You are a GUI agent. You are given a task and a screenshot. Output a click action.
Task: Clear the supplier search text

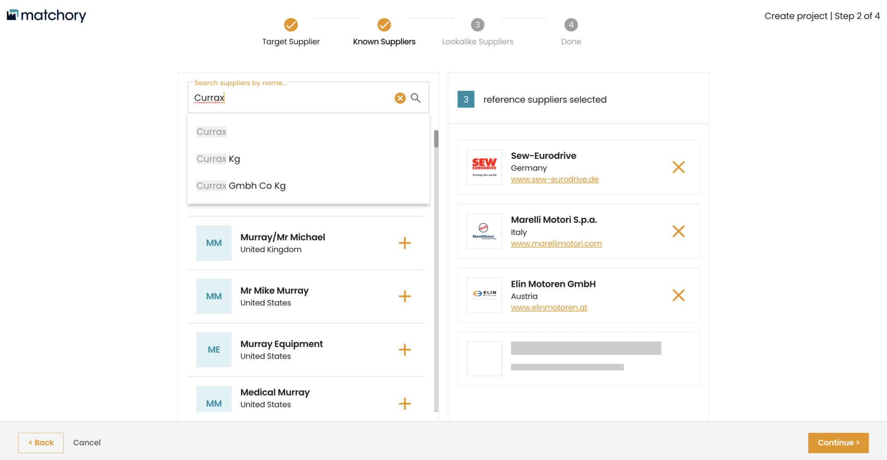(x=400, y=98)
